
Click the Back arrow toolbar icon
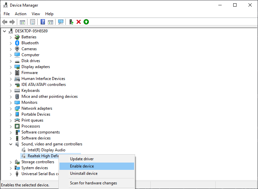pos(5,22)
